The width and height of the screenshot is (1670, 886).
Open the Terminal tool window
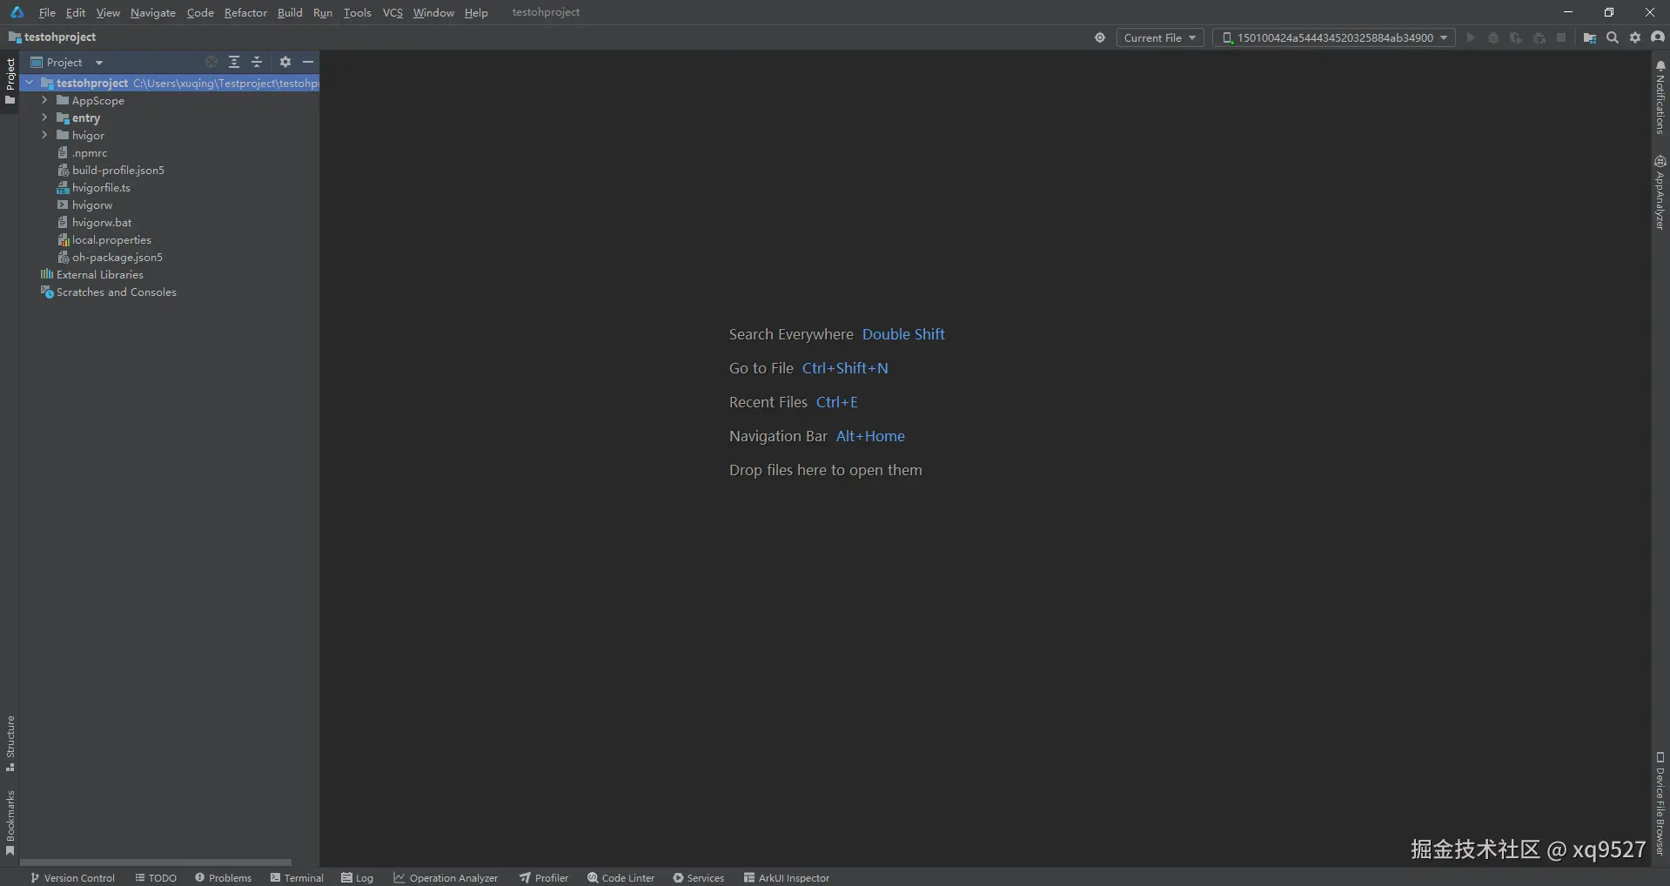[x=297, y=877]
